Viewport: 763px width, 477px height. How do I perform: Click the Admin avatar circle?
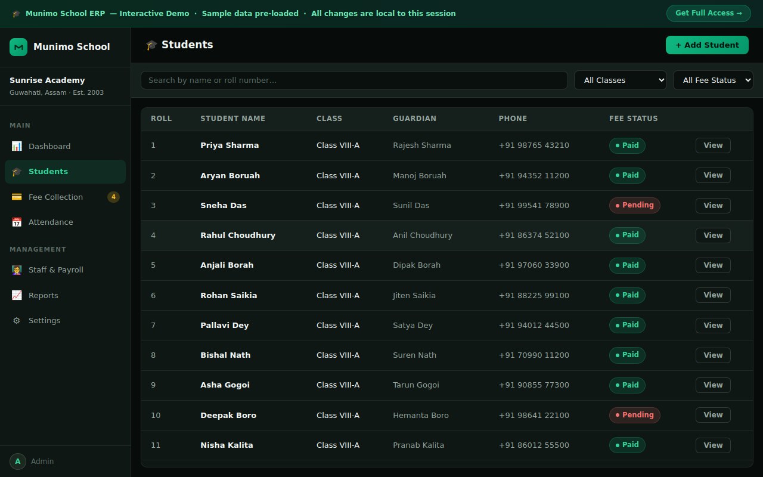18,461
